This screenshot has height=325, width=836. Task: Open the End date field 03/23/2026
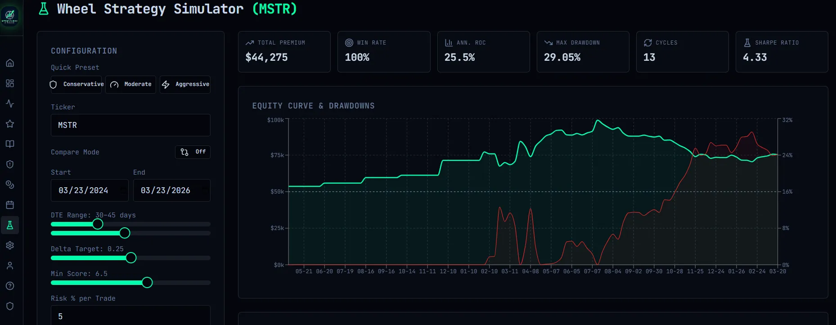(172, 190)
